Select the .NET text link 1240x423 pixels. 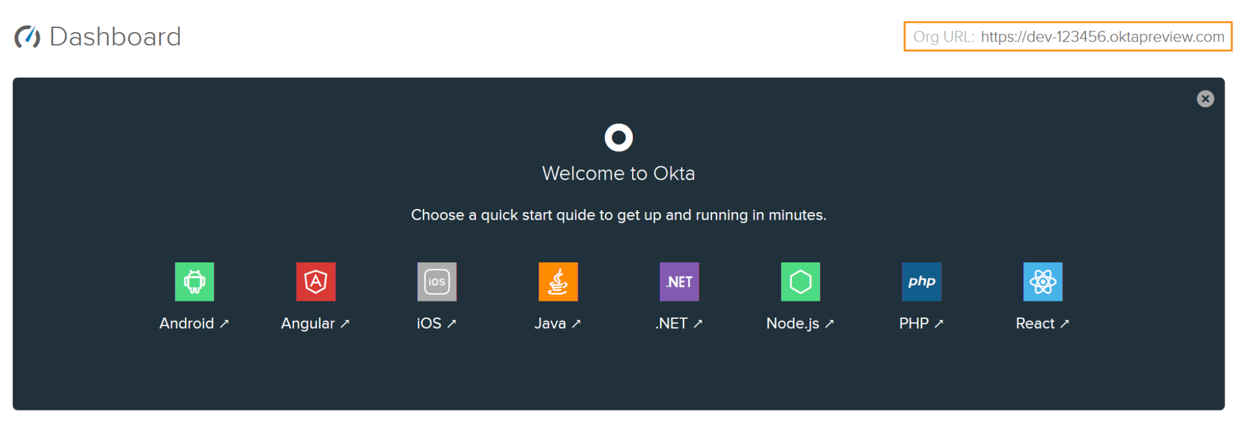click(x=679, y=323)
